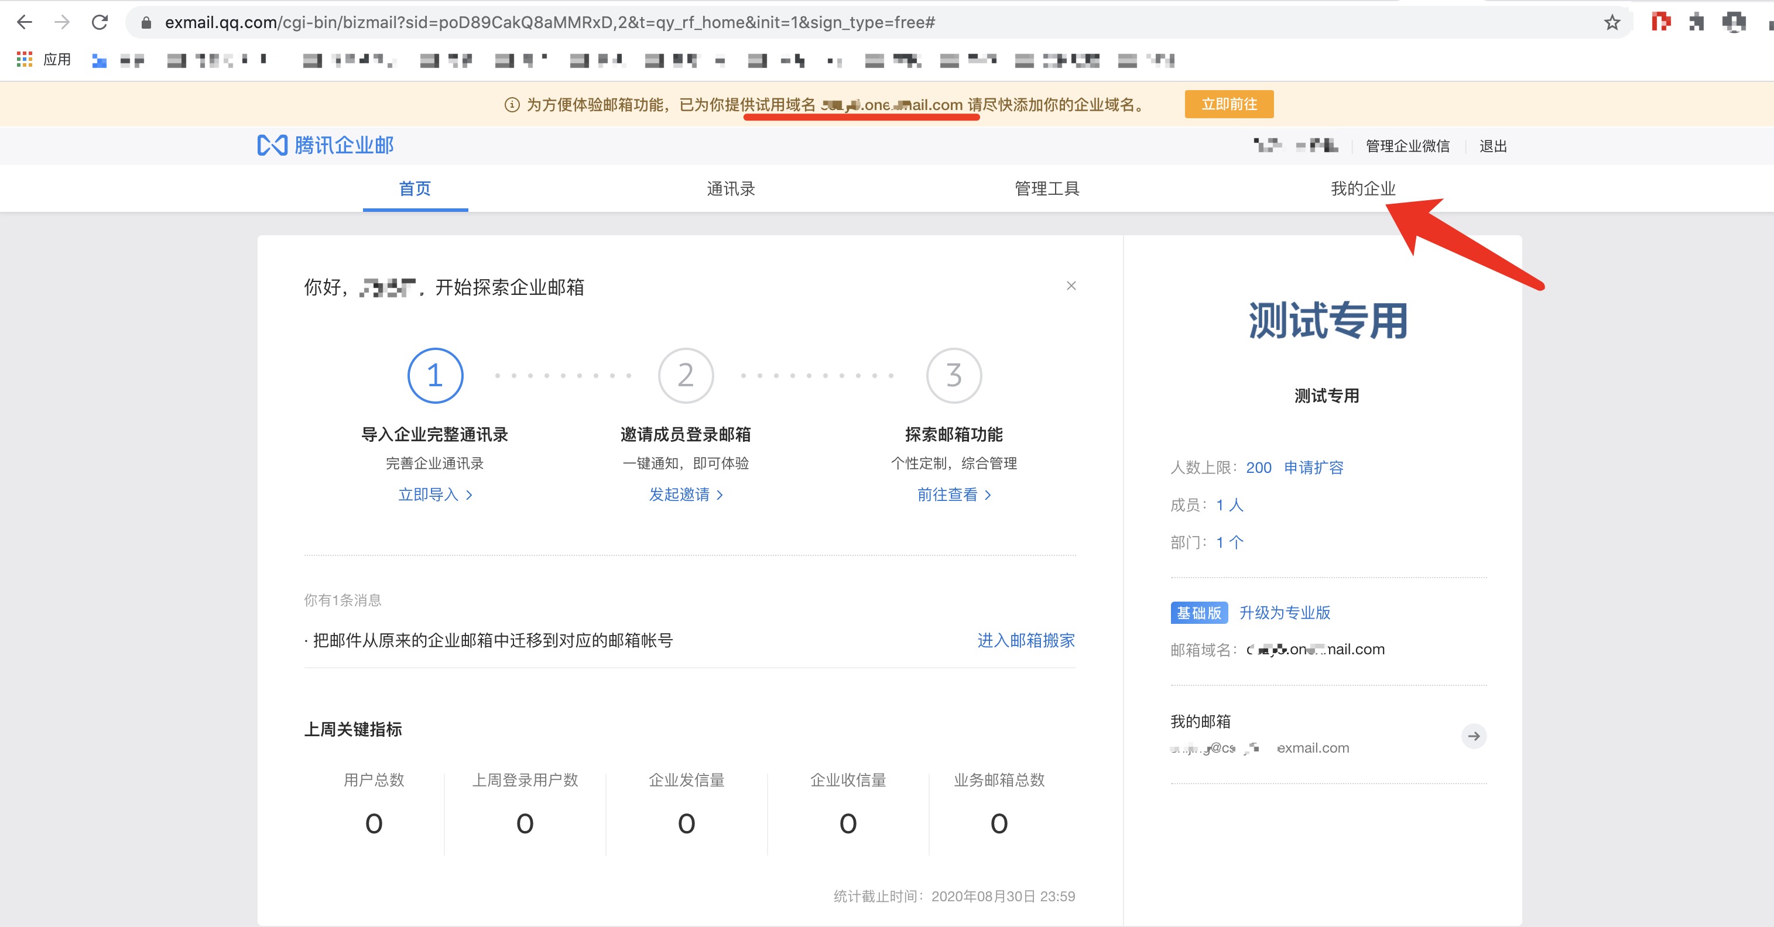Click the 立即前往 button in the banner
Viewport: 1774px width, 927px height.
tap(1228, 104)
